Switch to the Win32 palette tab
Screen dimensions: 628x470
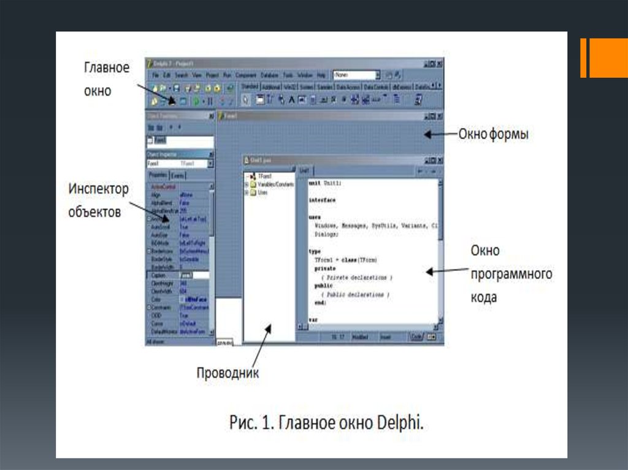[x=290, y=86]
